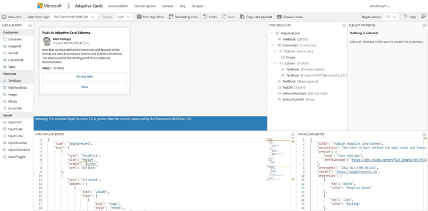The image size is (428, 211).
Task: Click the Redo button
Action: pyautogui.click(x=228, y=17)
